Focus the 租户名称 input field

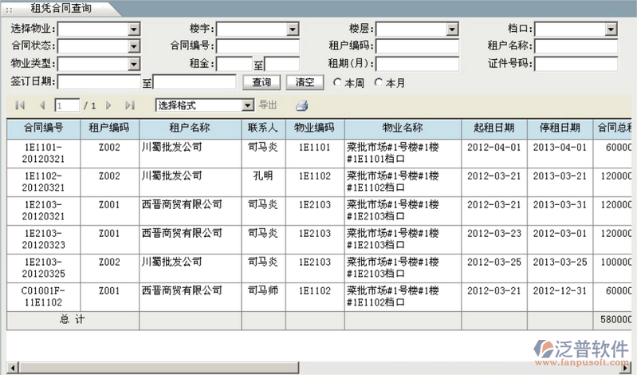[x=576, y=46]
